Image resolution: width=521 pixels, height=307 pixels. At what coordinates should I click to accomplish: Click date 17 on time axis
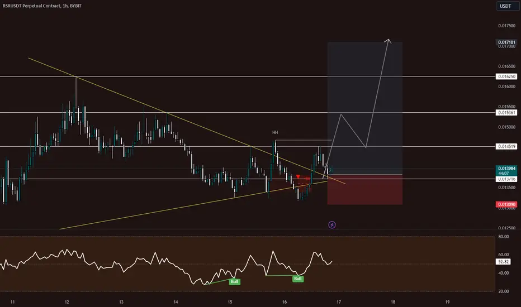pyautogui.click(x=339, y=302)
